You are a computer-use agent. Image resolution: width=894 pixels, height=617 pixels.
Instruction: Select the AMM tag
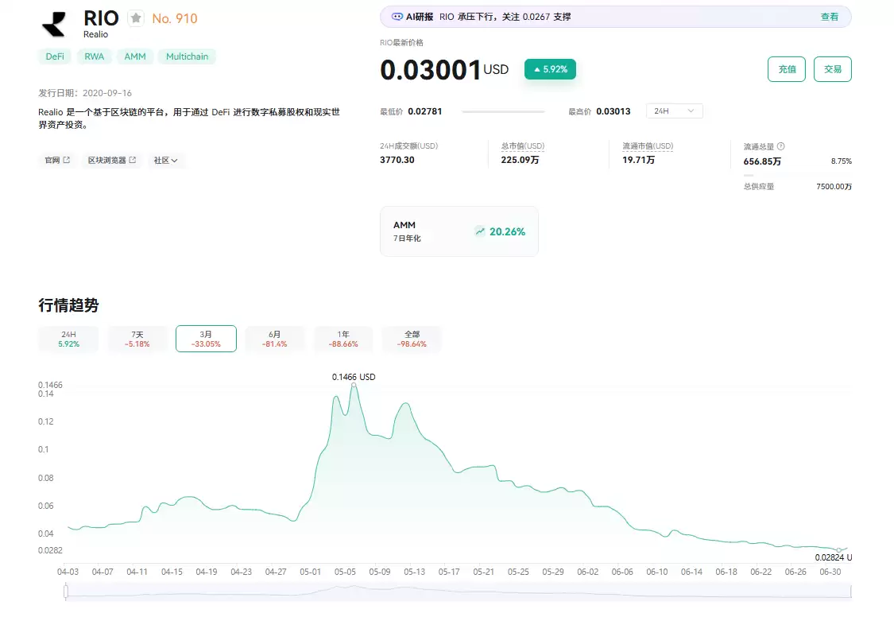[135, 56]
